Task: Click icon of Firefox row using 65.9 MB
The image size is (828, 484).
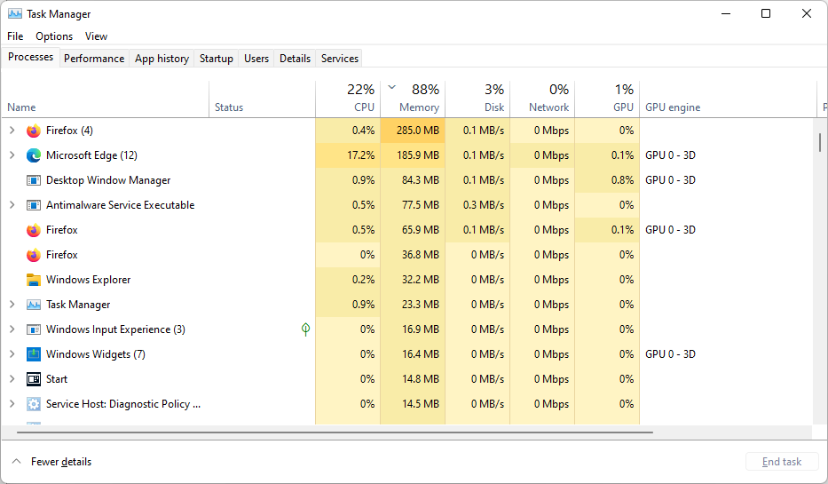Action: point(33,230)
